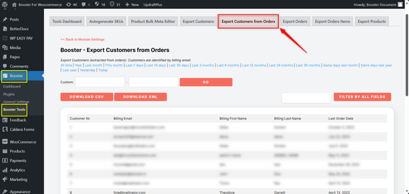Screen dimensions: 409x194
Task: Click the Appearance brush icon
Action: (5, 192)
